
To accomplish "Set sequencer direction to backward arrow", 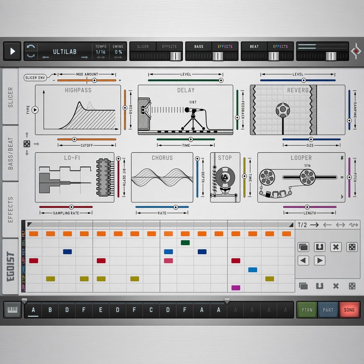I will coord(327,225).
